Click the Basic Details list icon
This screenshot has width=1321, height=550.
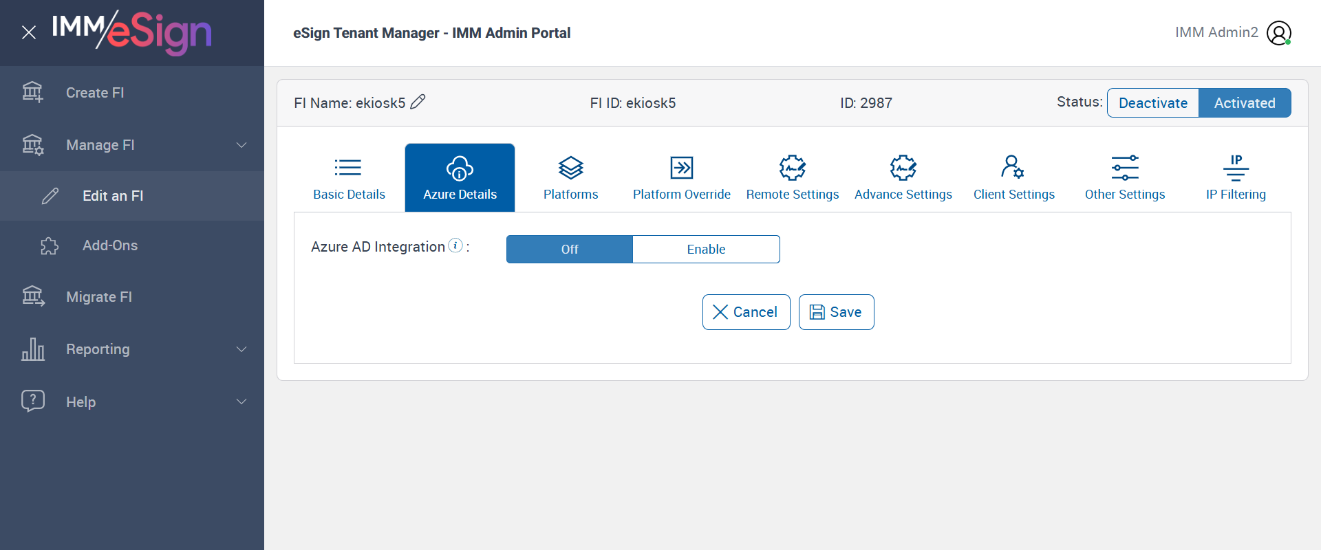(x=348, y=167)
